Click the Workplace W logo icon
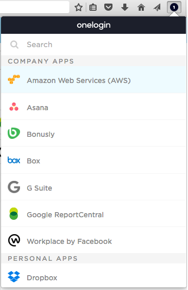 point(14,240)
